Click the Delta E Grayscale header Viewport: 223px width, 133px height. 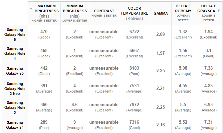pos(209,13)
